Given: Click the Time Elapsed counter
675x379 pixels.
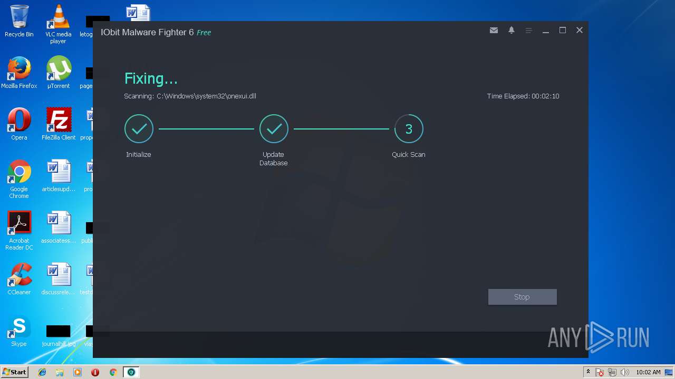Looking at the screenshot, I should click(x=523, y=96).
